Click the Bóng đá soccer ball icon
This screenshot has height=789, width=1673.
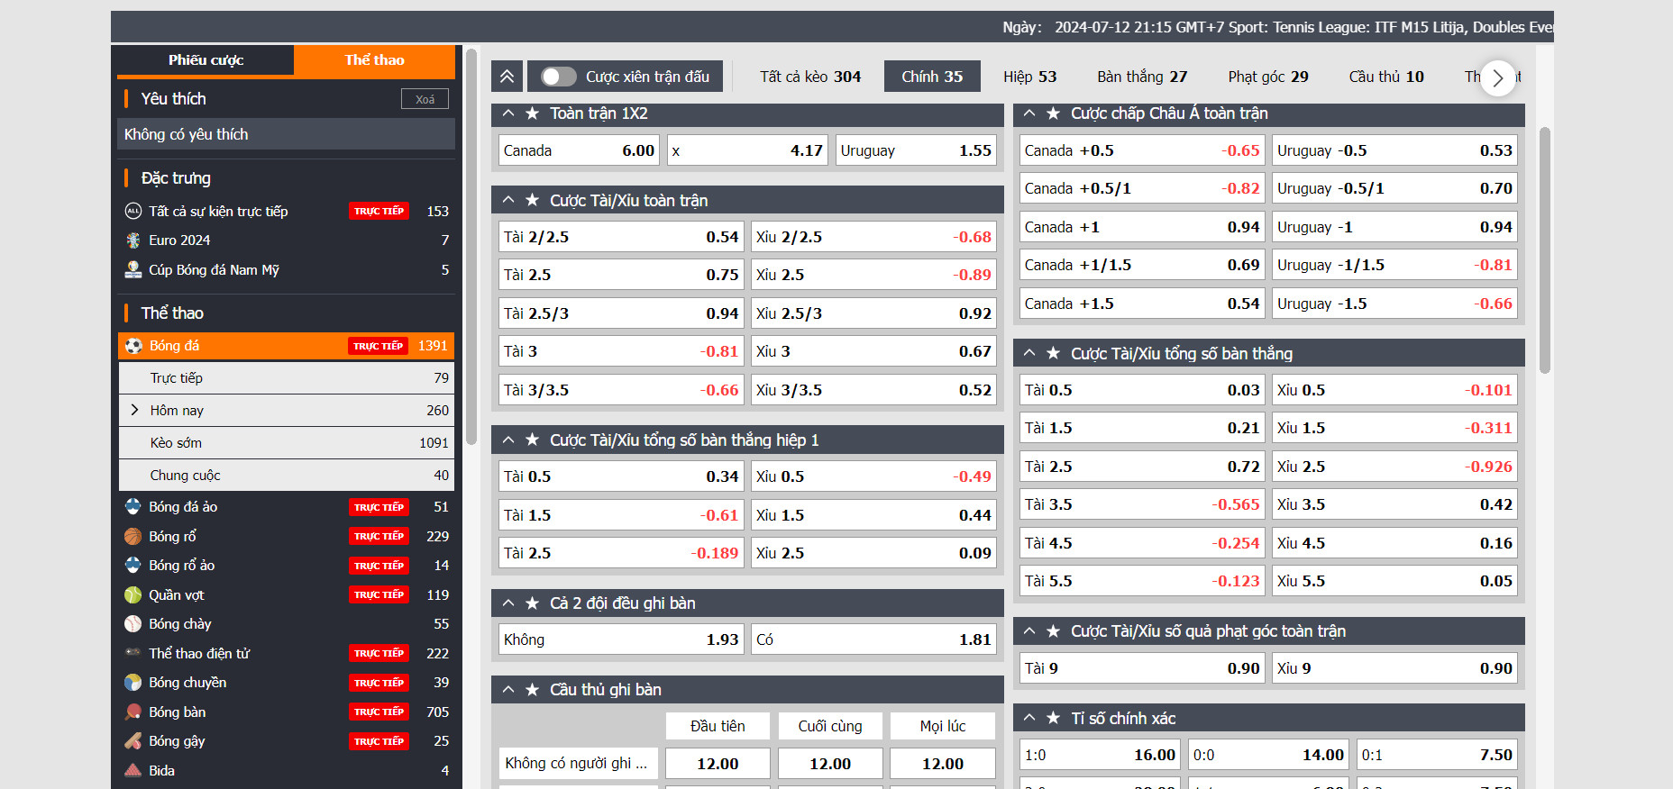pos(133,346)
